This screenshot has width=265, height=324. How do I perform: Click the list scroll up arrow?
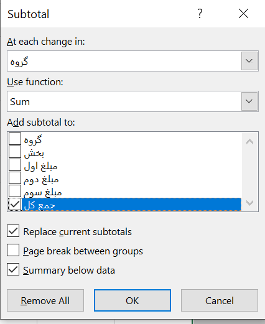(249, 142)
